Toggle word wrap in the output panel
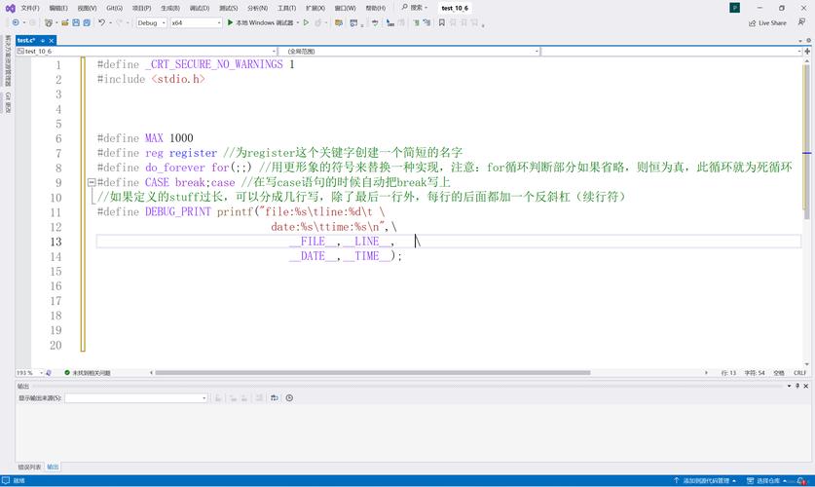The width and height of the screenshot is (815, 487). pos(275,397)
